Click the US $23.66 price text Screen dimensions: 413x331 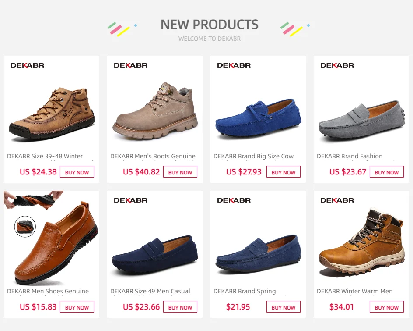(x=141, y=307)
